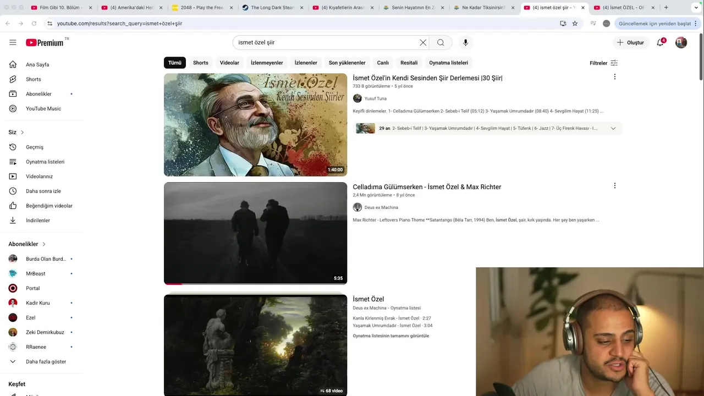The width and height of the screenshot is (704, 396).
Task: Click the YouTube Premium logo
Action: (45, 42)
